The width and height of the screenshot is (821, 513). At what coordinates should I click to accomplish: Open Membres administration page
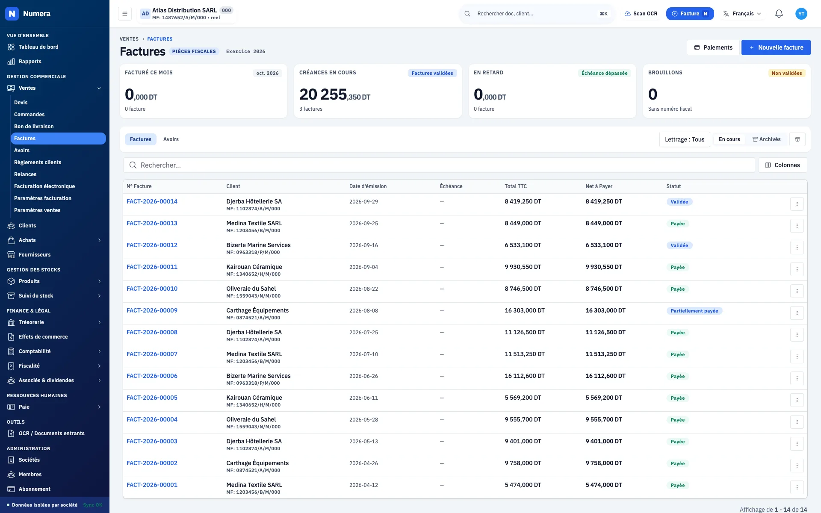(55, 475)
